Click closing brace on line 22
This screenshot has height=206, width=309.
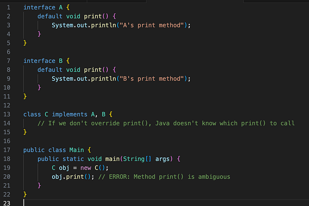(x=25, y=195)
